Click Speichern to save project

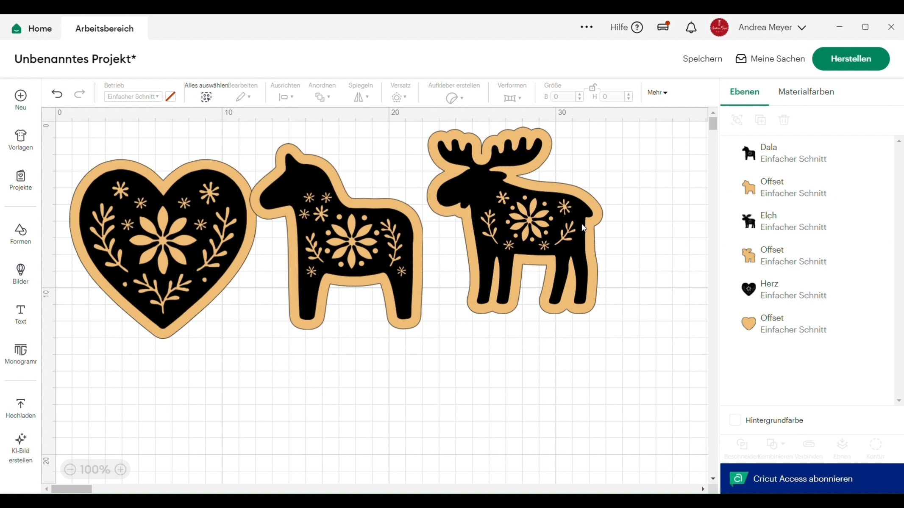(x=702, y=59)
